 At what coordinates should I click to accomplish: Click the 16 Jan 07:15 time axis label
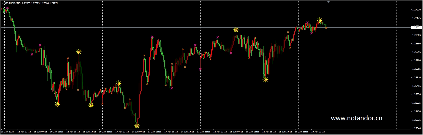[40, 132]
